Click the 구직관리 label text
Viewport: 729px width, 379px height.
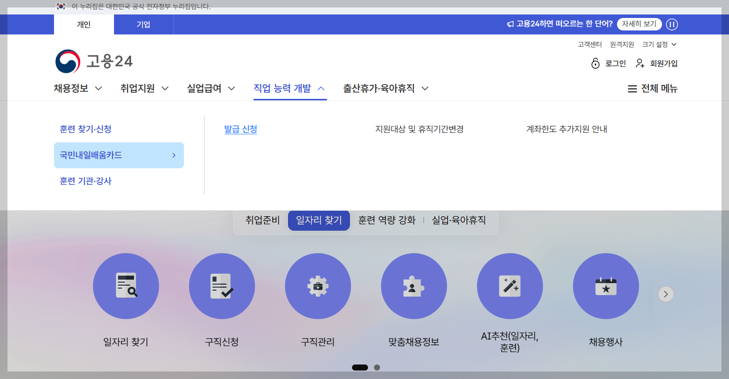tap(318, 343)
